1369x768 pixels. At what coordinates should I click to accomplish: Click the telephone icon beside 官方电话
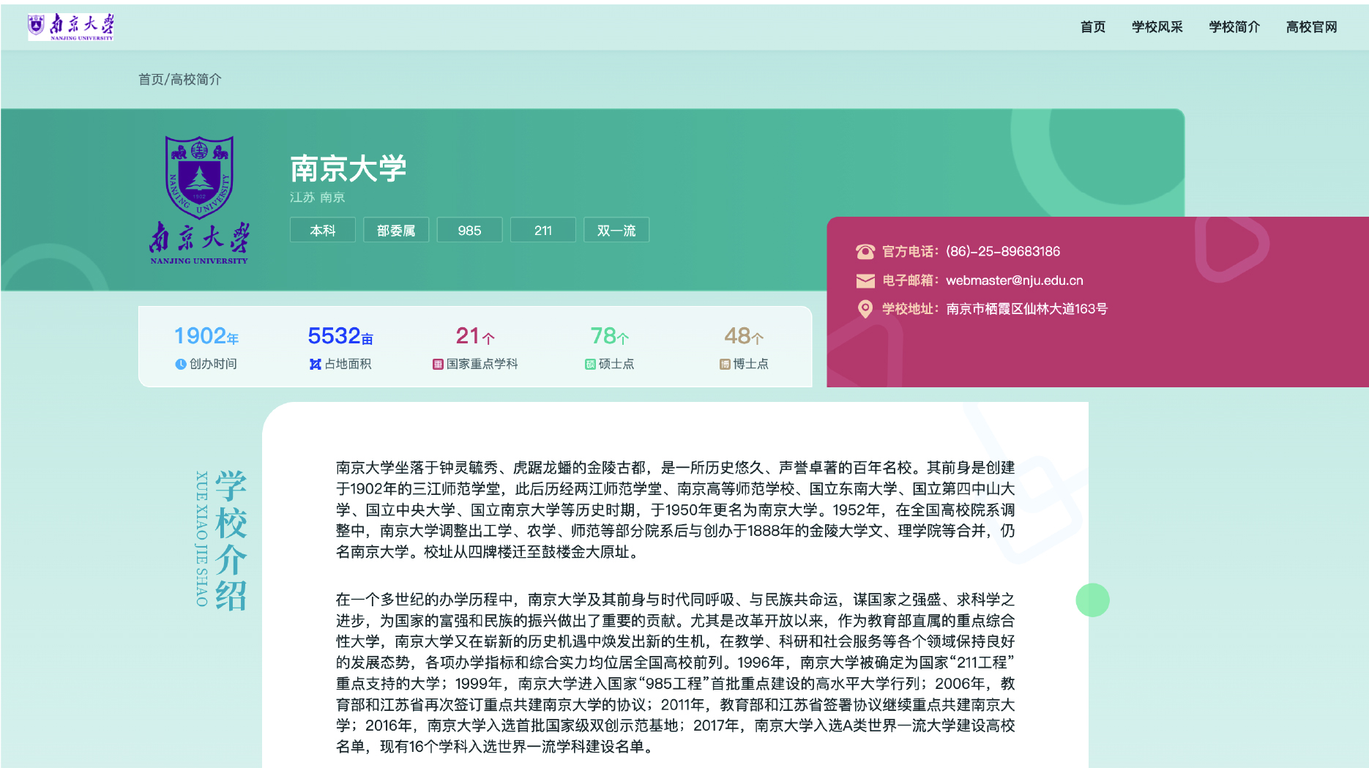tap(865, 252)
